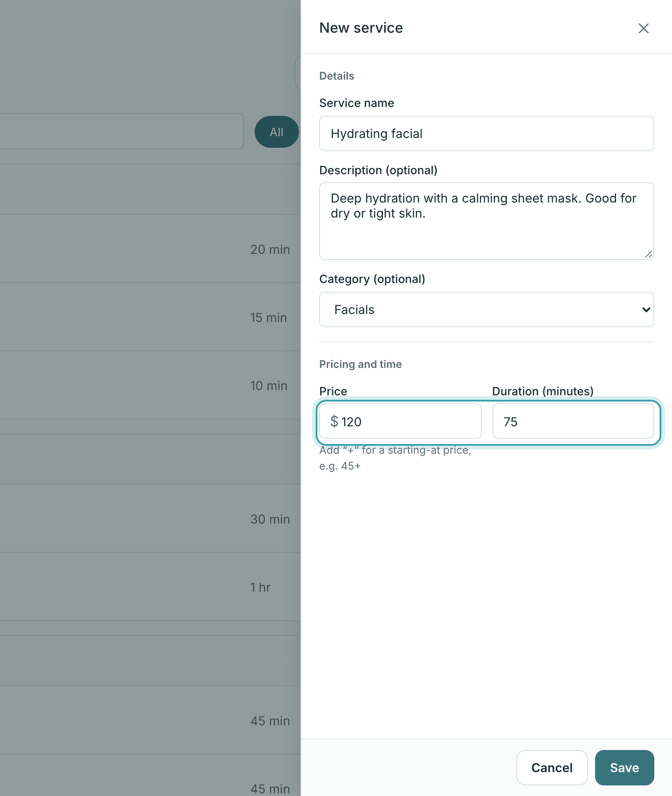
Task: Close the New service panel
Action: [643, 28]
